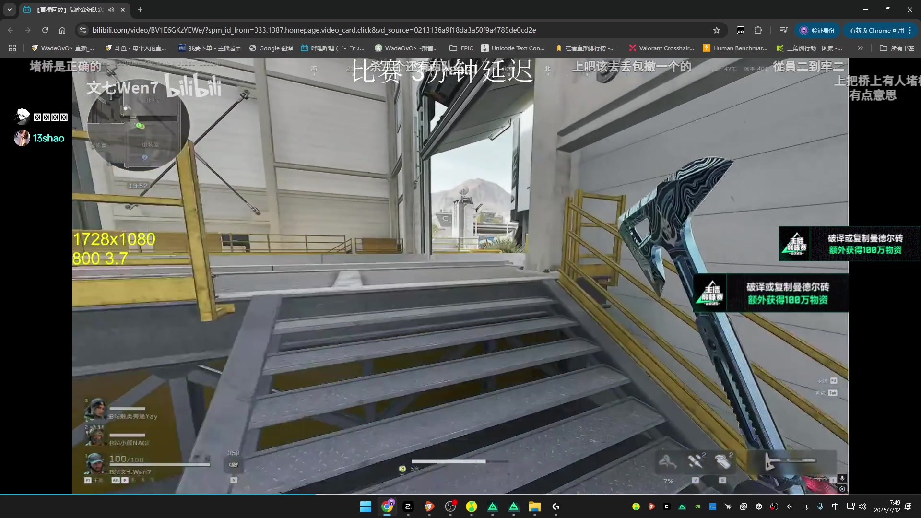This screenshot has height=518, width=921.
Task: Click the 验证身份 profile button
Action: click(x=817, y=30)
